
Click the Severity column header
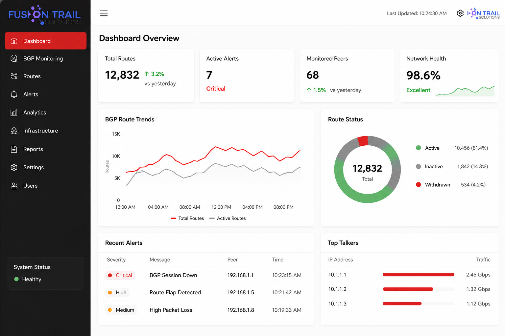coord(116,260)
